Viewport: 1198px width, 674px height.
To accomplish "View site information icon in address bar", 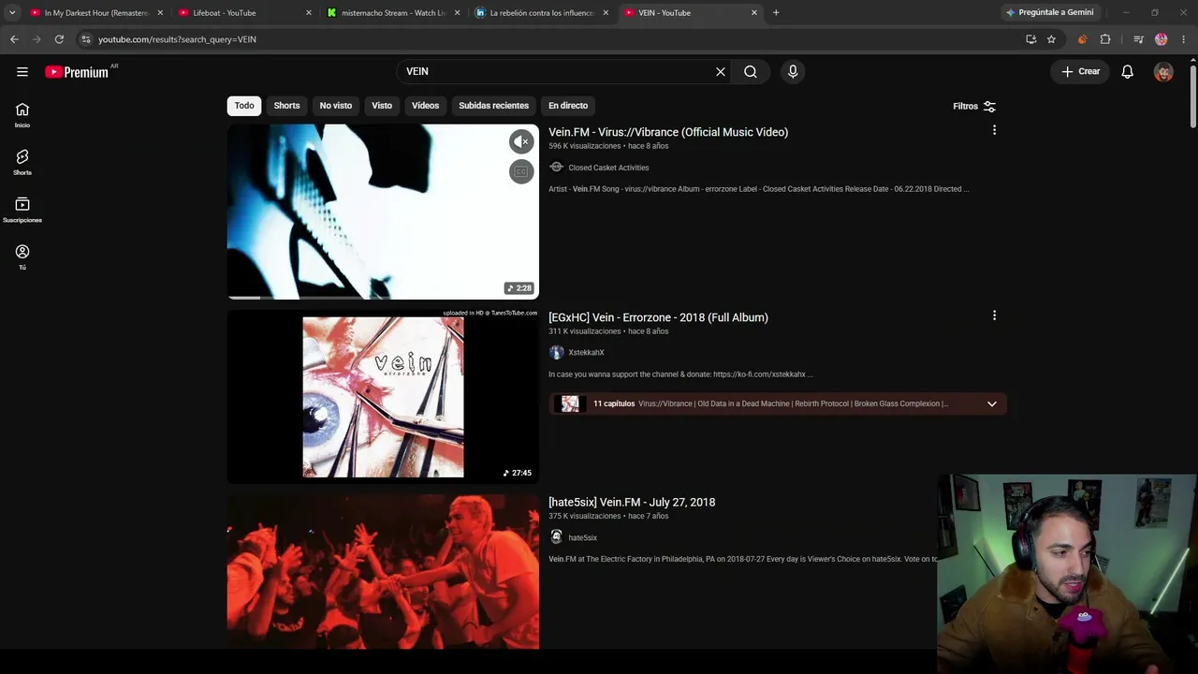I will tap(85, 39).
